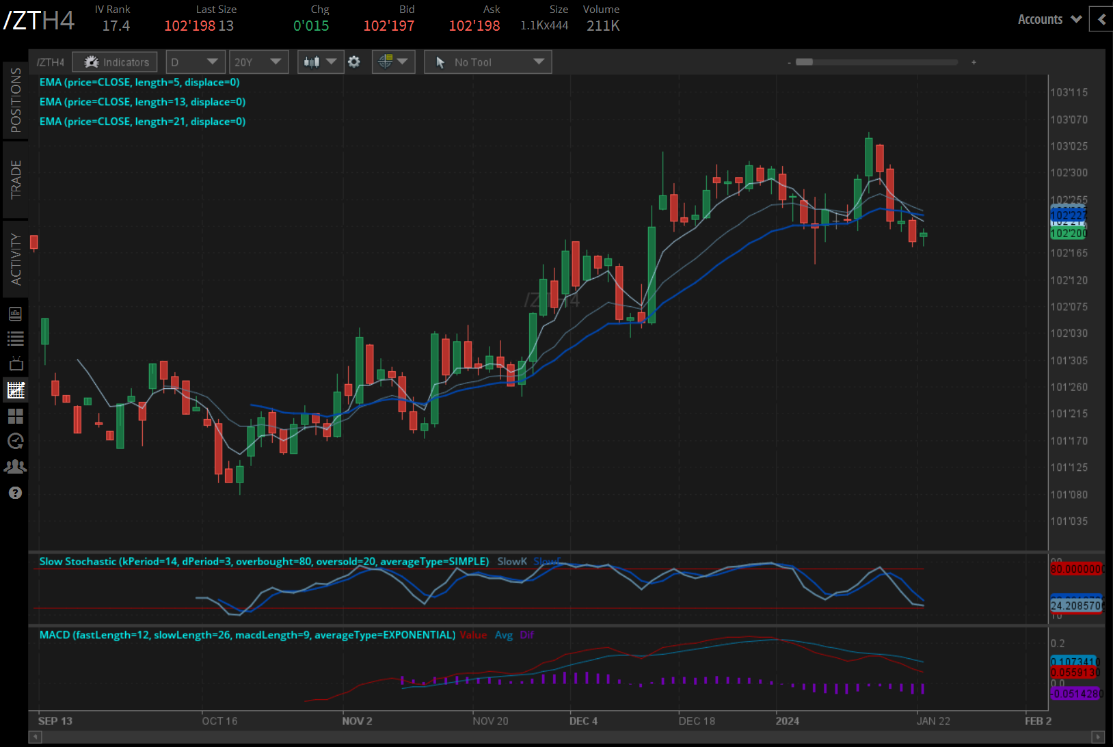Expand the D aggregation period dropdown
The image size is (1113, 747).
pos(195,62)
